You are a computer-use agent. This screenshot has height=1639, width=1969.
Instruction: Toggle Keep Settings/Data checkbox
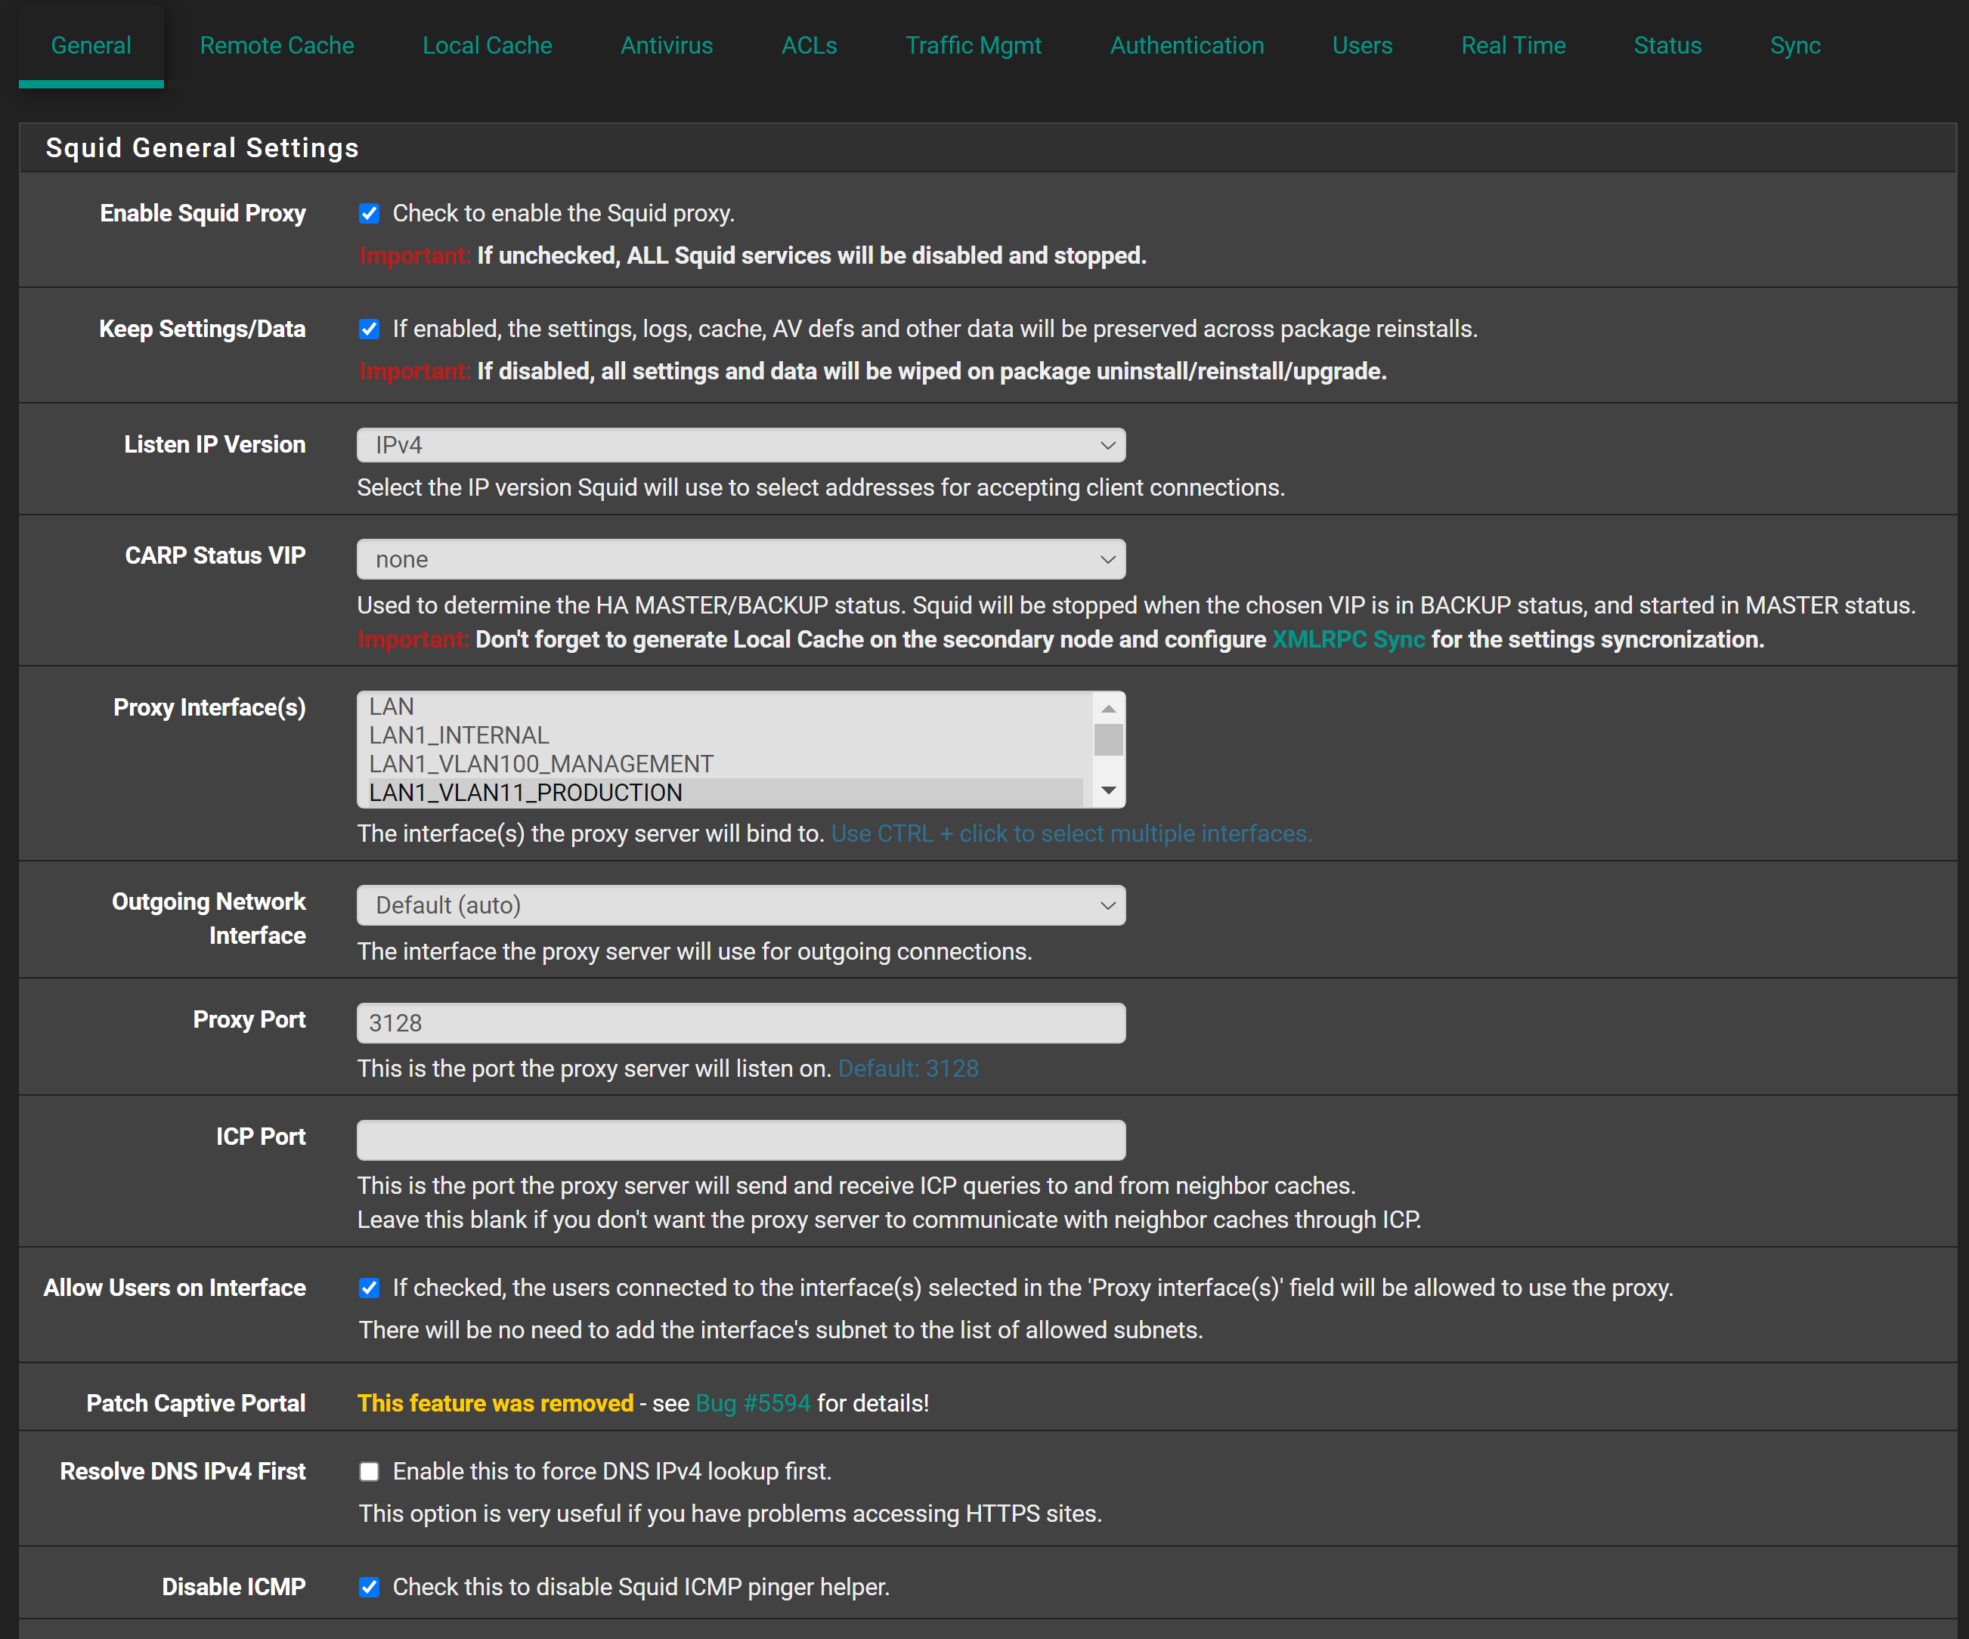[370, 329]
